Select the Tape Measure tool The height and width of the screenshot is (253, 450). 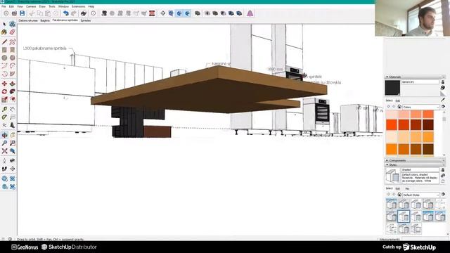click(4, 110)
